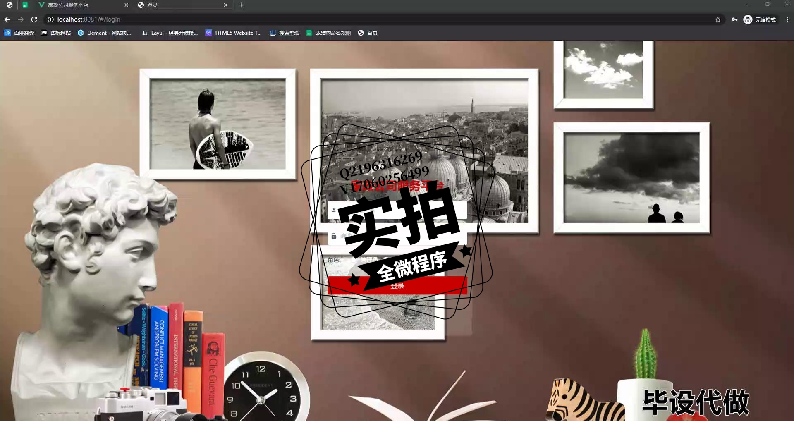View site information for localhost
Viewport: 794px width, 421px height.
coord(50,19)
